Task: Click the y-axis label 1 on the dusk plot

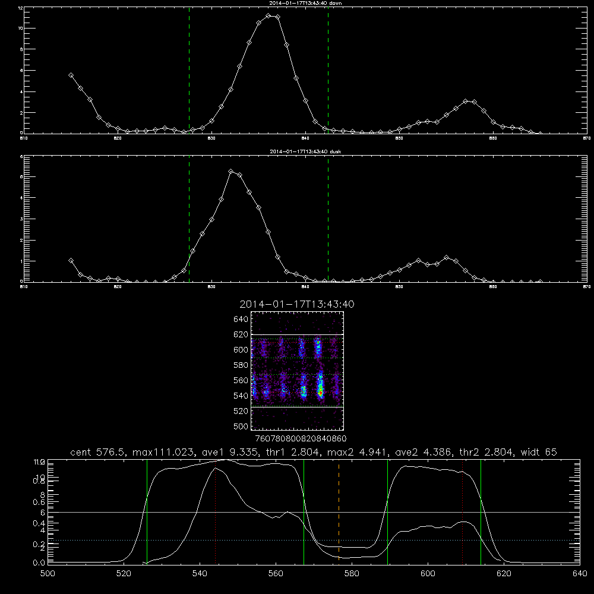Action: click(21, 261)
